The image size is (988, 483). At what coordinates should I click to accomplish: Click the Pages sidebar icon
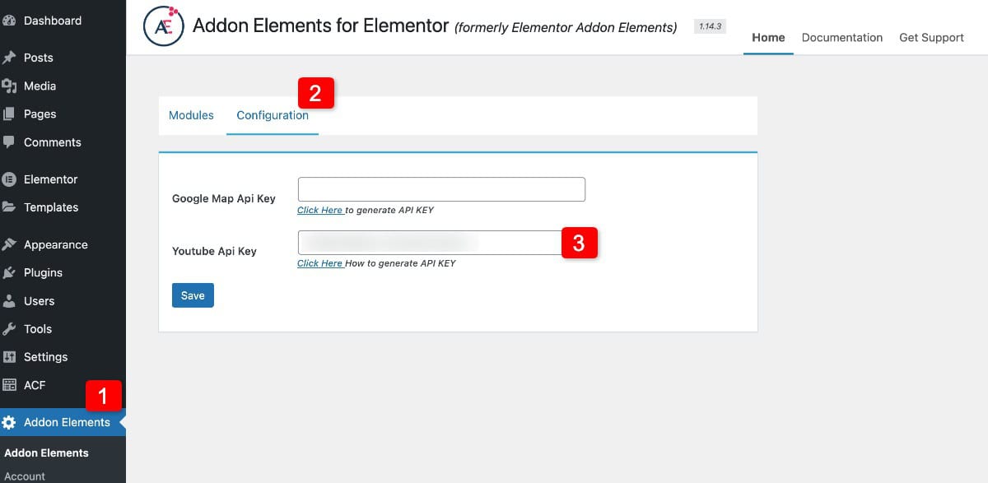coord(9,114)
